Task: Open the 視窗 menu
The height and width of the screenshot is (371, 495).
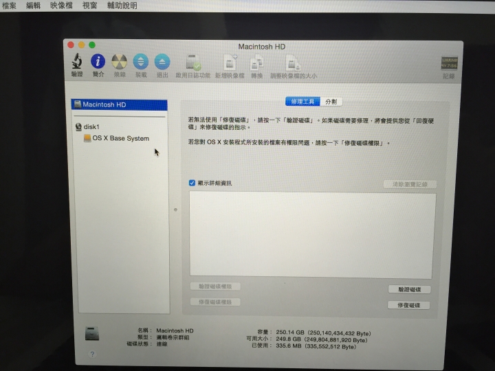Action: (89, 5)
